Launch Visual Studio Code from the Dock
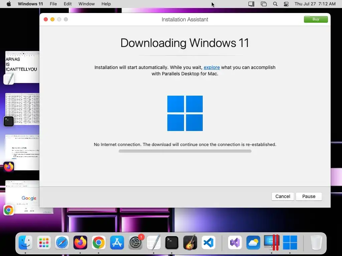This screenshot has width=342, height=256. [x=208, y=243]
